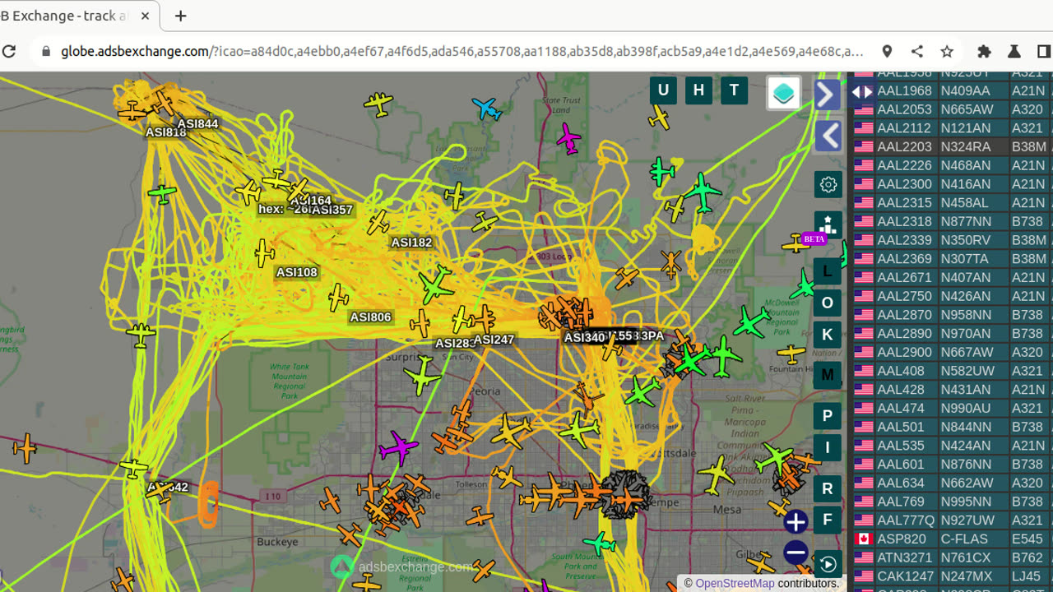The height and width of the screenshot is (592, 1053).
Task: Open the history replay button
Action: [x=828, y=564]
